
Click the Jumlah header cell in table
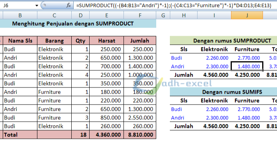tap(140, 40)
